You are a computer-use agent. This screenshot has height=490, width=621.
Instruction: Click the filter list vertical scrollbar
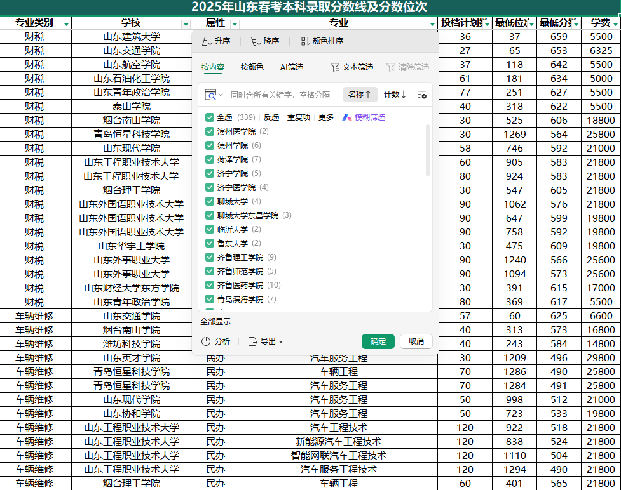[x=427, y=150]
